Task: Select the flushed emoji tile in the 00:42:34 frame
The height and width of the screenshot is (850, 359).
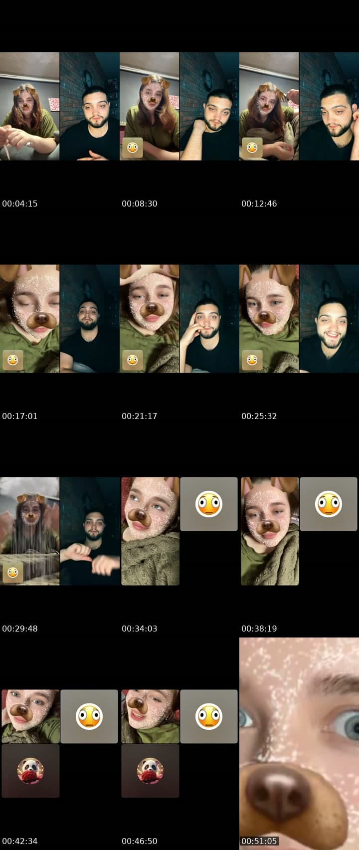Action: tap(89, 716)
